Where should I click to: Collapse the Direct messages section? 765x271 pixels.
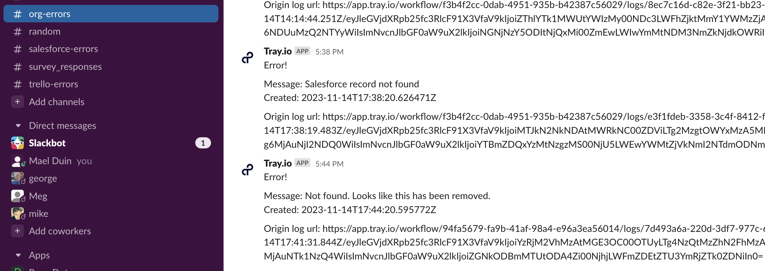coord(18,126)
